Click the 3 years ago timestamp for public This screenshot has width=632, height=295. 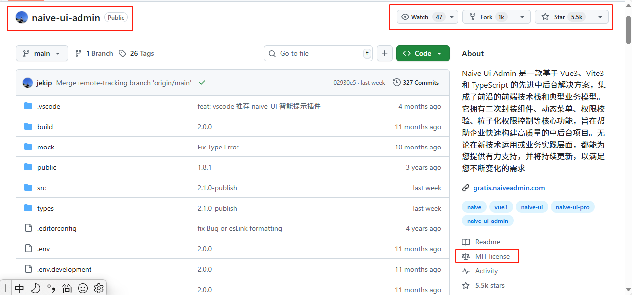point(423,167)
